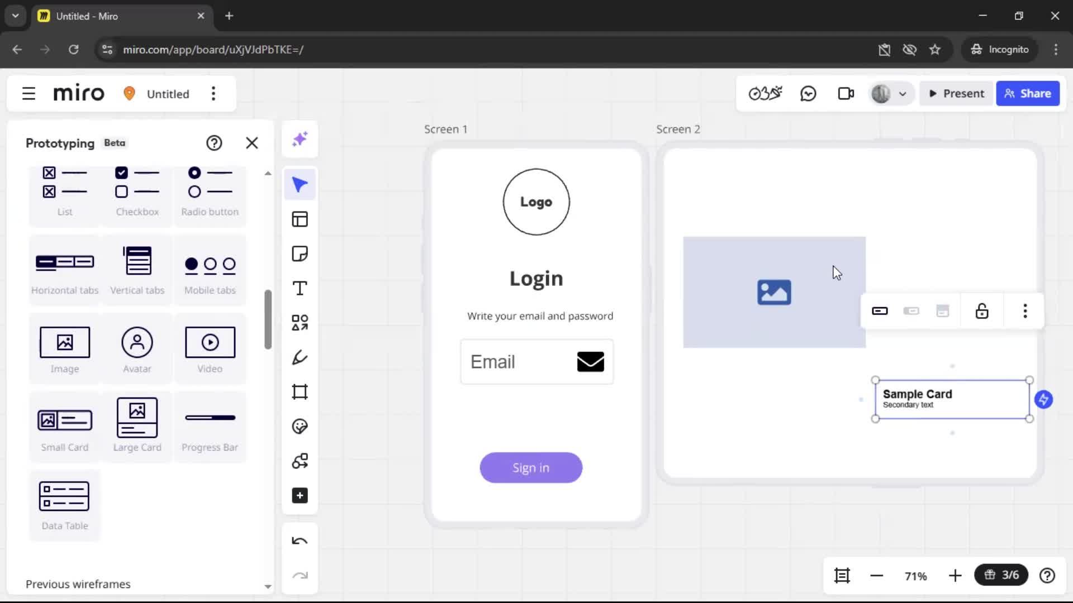Image resolution: width=1073 pixels, height=603 pixels.
Task: Zoom out with minus button
Action: pos(877,576)
